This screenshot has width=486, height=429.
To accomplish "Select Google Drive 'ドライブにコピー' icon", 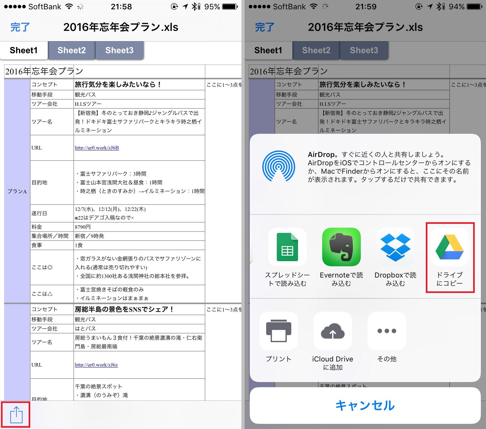I will tap(450, 247).
